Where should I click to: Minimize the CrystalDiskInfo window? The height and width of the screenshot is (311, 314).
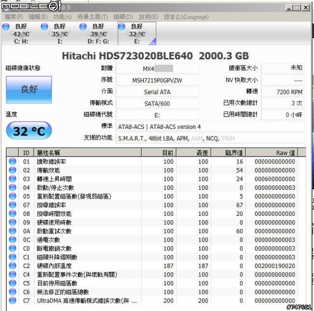tap(288, 8)
